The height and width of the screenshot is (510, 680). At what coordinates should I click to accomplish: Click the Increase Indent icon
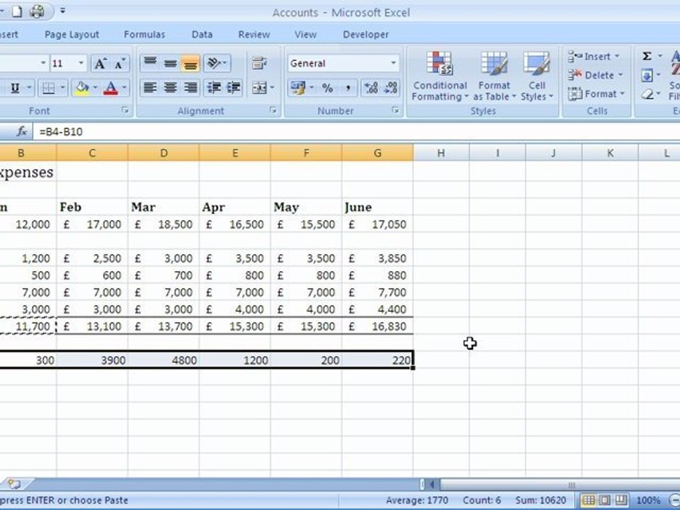click(233, 88)
